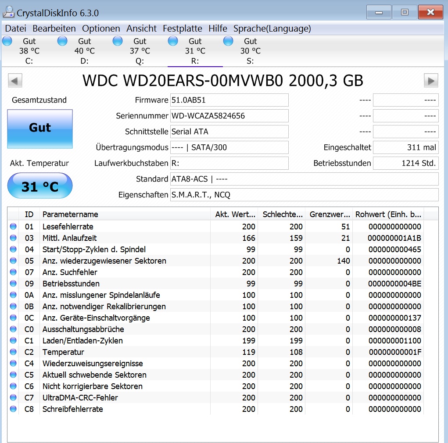Click the Eingeschaltet value 311 mal

(406, 147)
